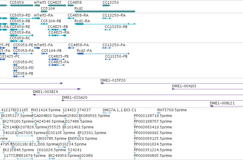Select the RH73709.5prime EST label
Screen dimensions: 243x160
[x=172, y=110]
